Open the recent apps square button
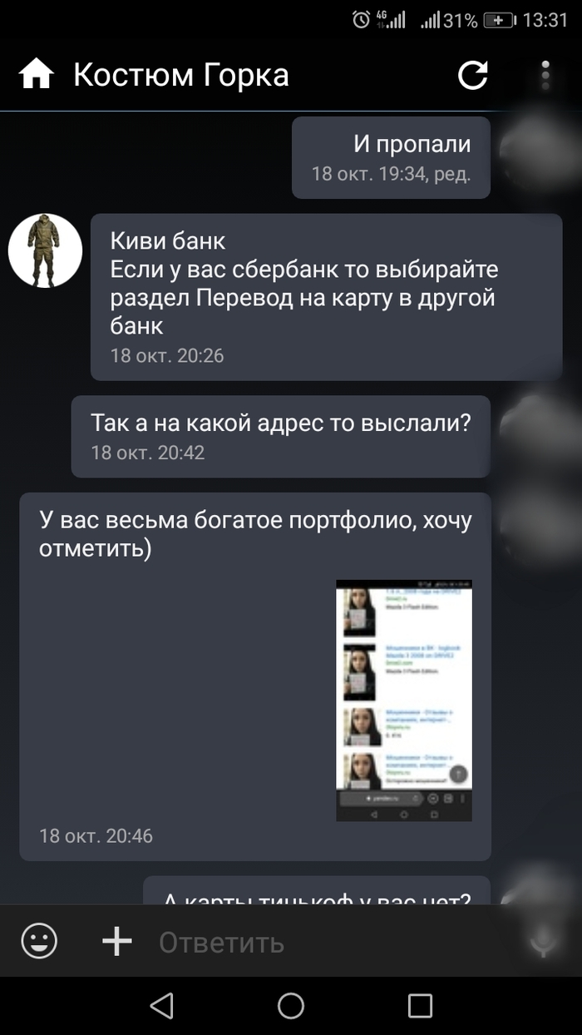This screenshot has width=582, height=1035. [420, 1005]
